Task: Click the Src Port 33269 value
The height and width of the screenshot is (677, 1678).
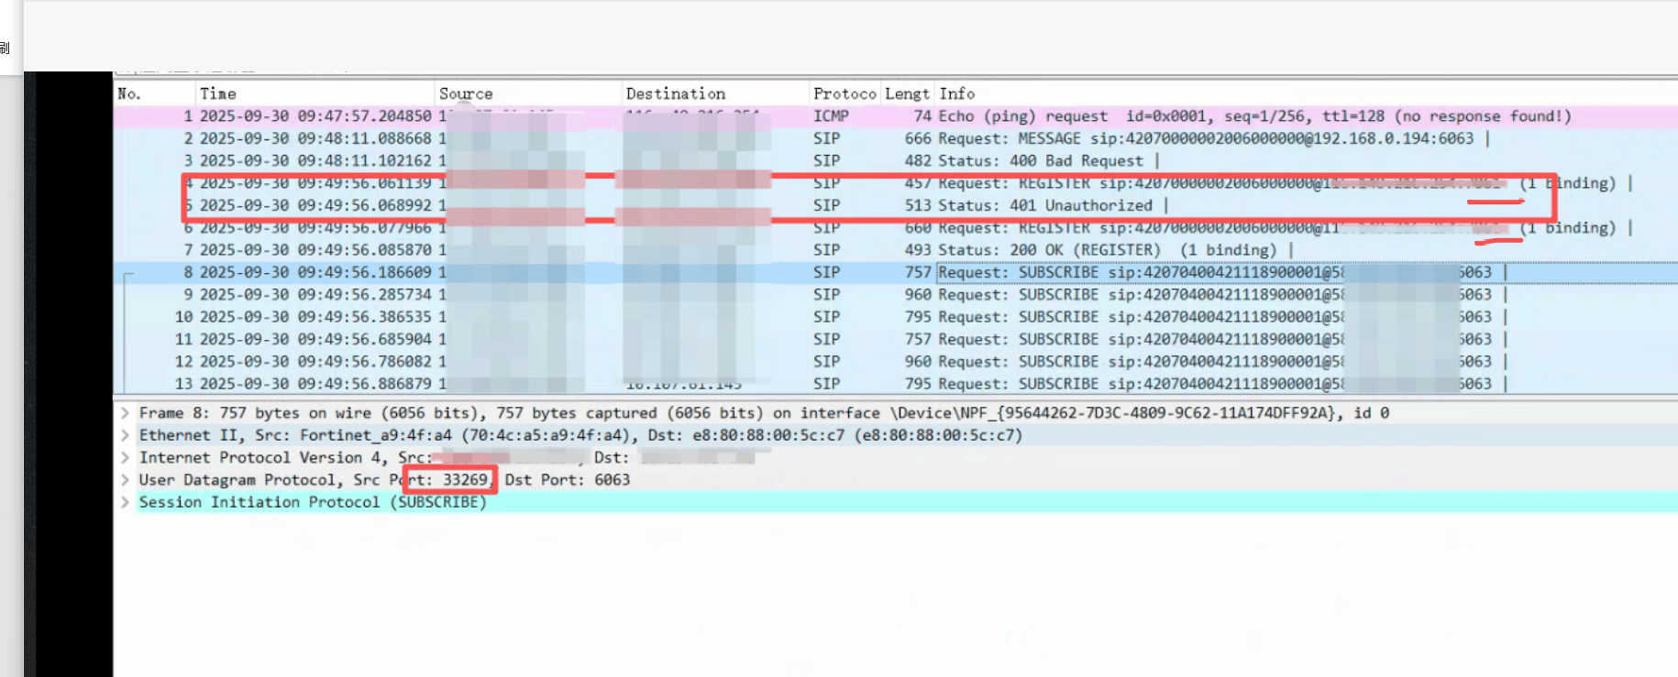Action: click(465, 480)
